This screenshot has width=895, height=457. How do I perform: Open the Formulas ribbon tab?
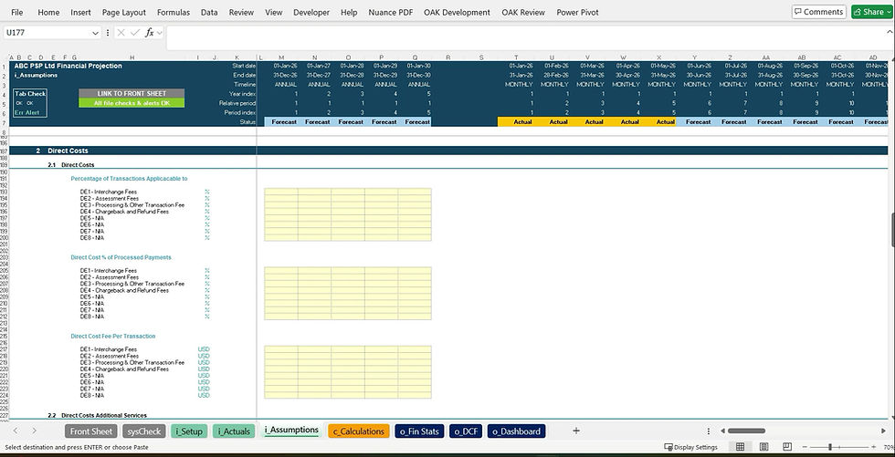pyautogui.click(x=174, y=12)
